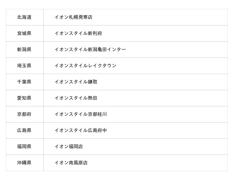Select the 福岡県 prefecture cell
Viewport: 239px width, 180px height.
(x=24, y=147)
